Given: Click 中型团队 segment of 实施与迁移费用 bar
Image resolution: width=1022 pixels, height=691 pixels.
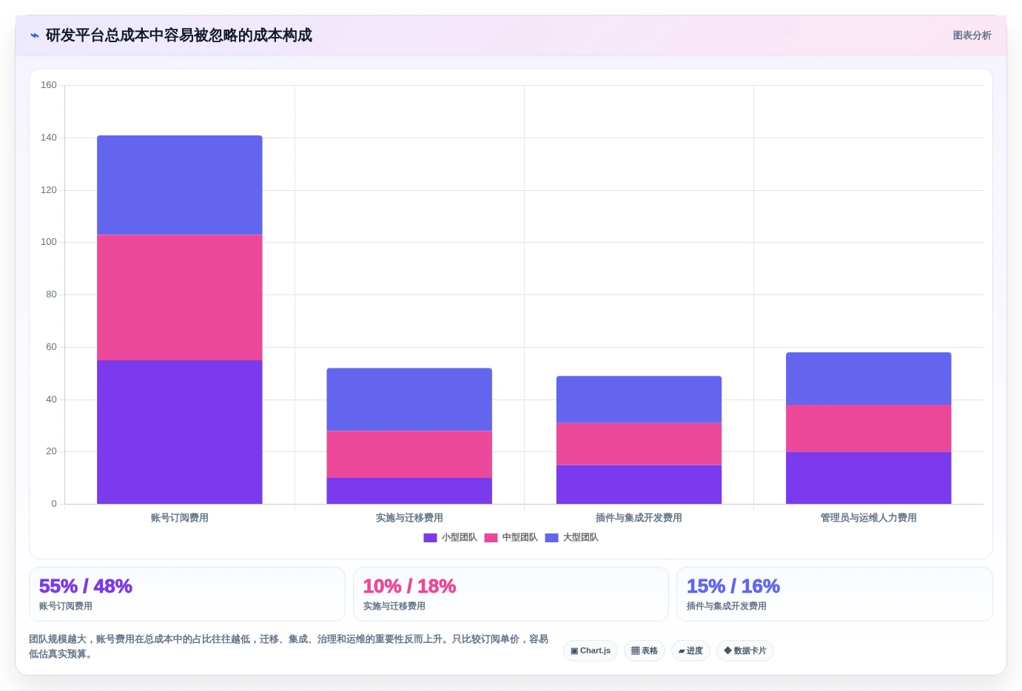Looking at the screenshot, I should [409, 454].
